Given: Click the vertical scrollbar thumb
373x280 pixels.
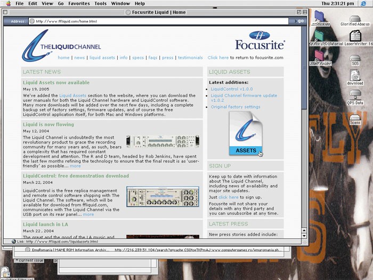Looking at the screenshot, I should (x=304, y=68).
